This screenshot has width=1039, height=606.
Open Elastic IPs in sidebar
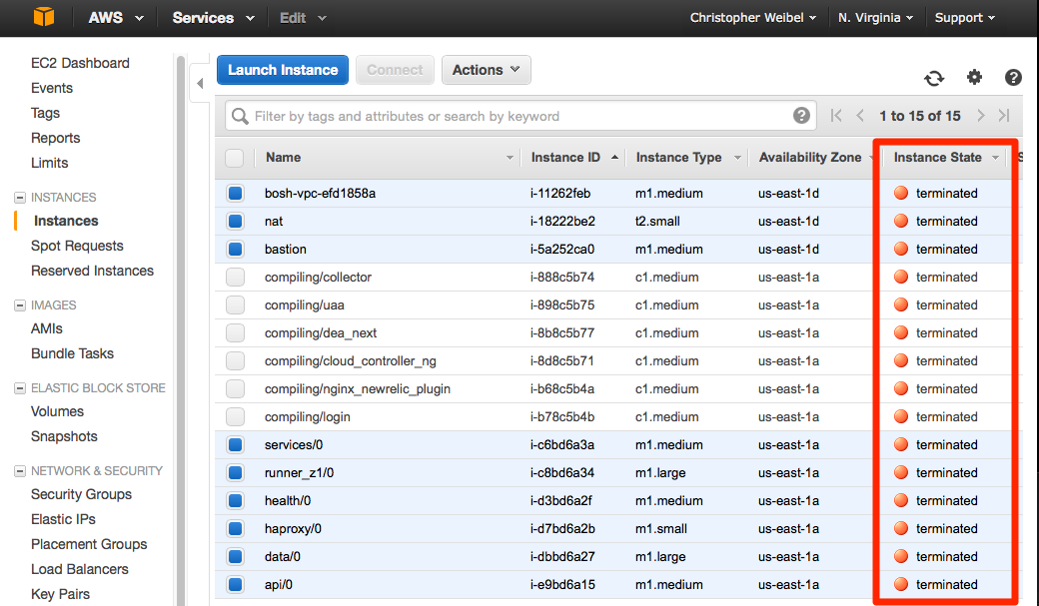point(63,519)
